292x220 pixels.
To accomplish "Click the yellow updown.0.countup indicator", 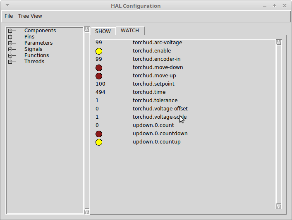I will [x=99, y=142].
